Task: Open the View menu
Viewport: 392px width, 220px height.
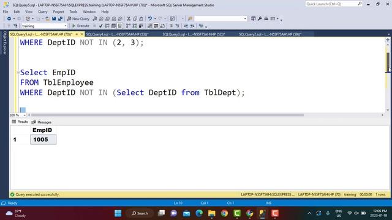Action: pyautogui.click(x=29, y=12)
